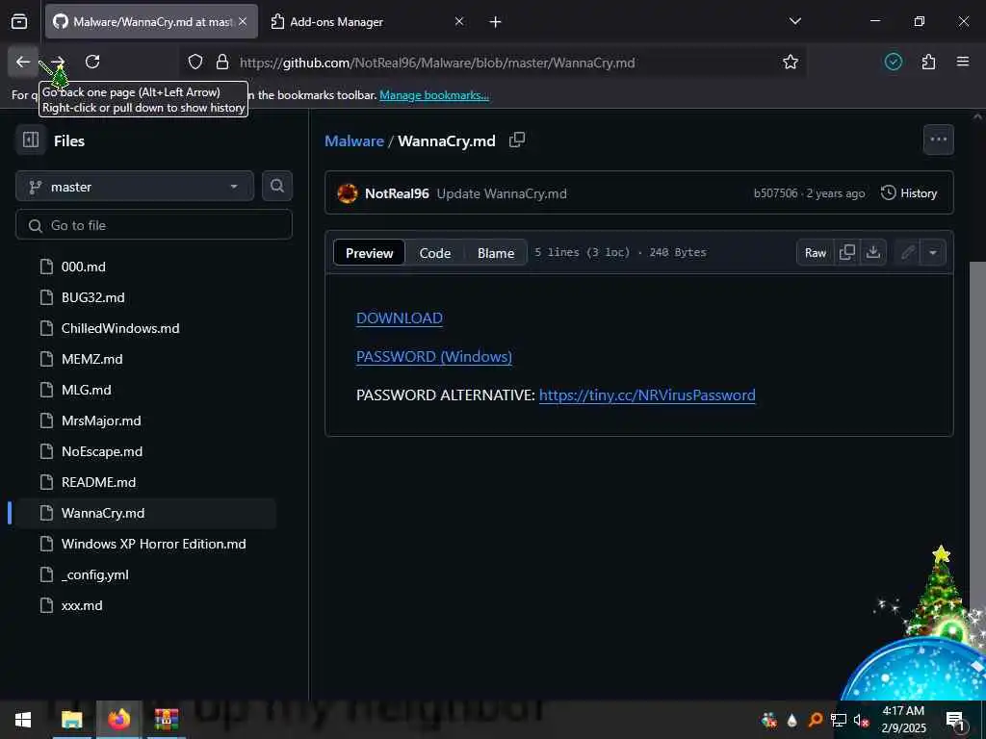Click PASSWORD (Windows) link
Viewport: 986px width, 739px height.
(x=434, y=356)
